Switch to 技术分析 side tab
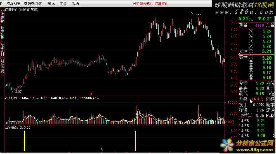The height and width of the screenshot is (154, 276). [2, 33]
